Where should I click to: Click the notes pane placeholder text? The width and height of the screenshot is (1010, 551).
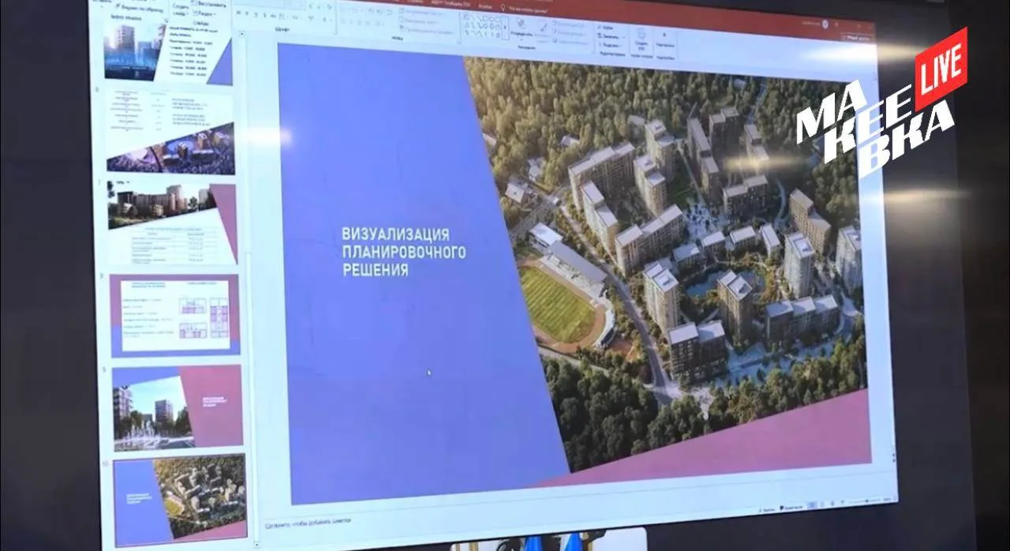click(308, 521)
